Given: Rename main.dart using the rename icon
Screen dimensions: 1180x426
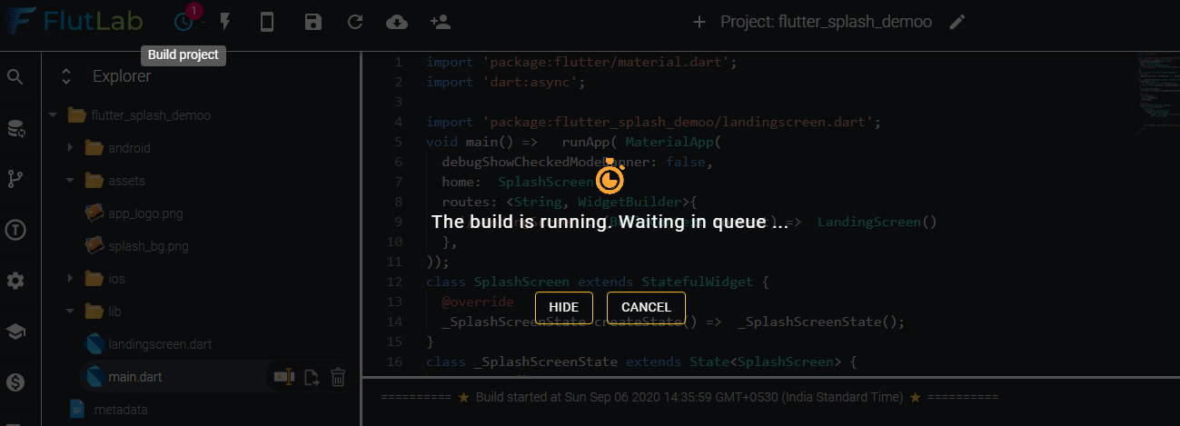Looking at the screenshot, I should [284, 377].
